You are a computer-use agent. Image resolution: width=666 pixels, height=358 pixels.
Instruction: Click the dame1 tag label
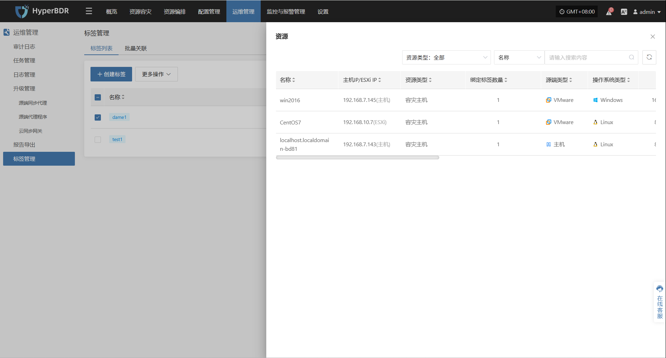click(x=119, y=117)
